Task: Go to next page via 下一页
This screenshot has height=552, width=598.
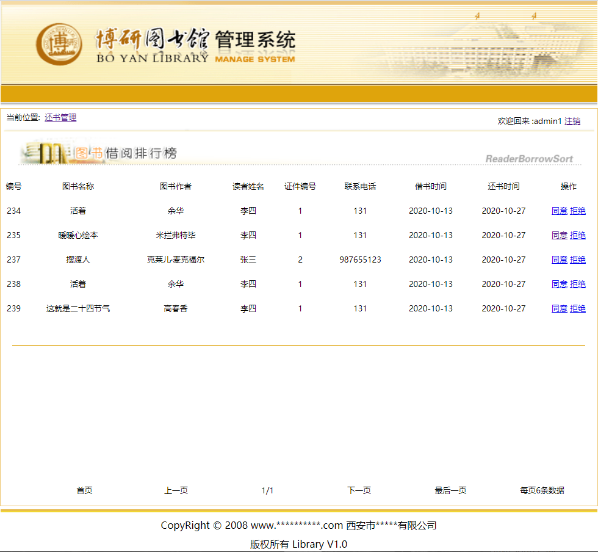Action: pos(359,490)
